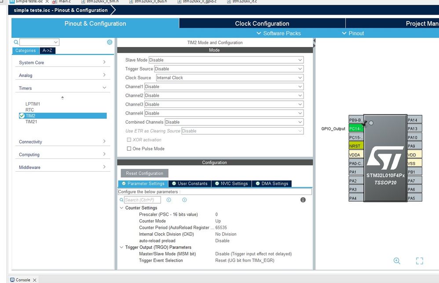The image size is (439, 283).
Task: Click the zoom-in magnifier icon under chip view
Action: (397, 261)
